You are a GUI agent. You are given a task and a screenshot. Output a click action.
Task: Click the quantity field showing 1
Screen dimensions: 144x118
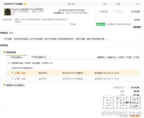tap(119, 12)
